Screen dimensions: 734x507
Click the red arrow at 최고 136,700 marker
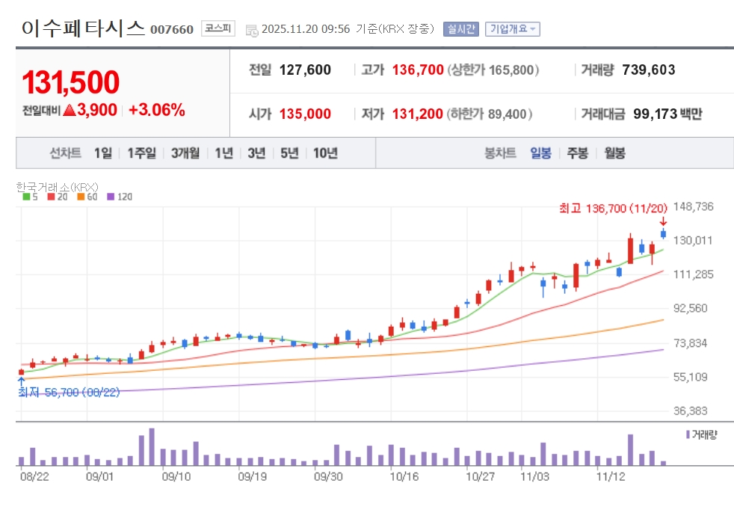click(x=663, y=221)
